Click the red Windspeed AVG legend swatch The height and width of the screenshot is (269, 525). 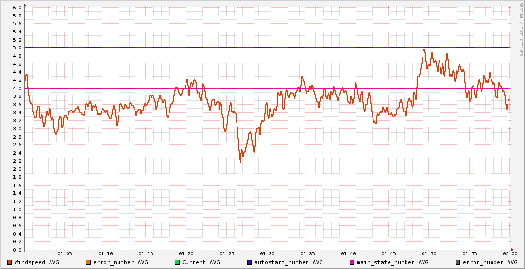coord(9,262)
